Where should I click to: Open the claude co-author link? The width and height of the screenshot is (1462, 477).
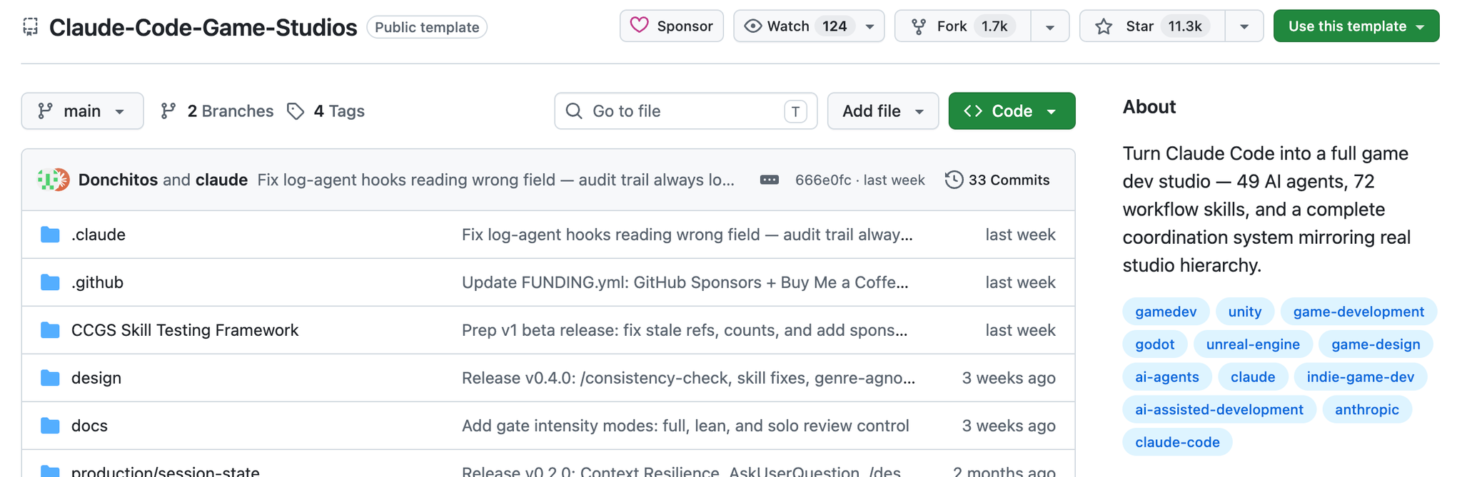[x=221, y=180]
